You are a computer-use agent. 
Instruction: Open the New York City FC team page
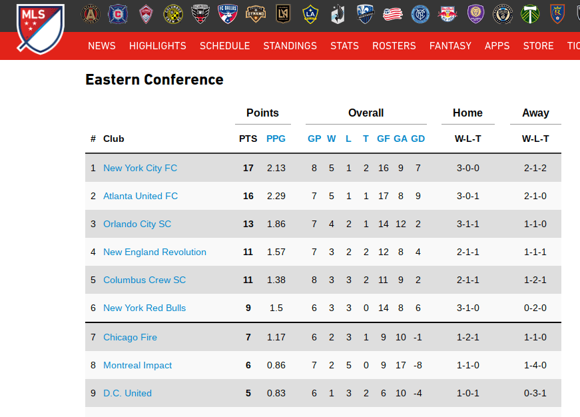pyautogui.click(x=140, y=168)
